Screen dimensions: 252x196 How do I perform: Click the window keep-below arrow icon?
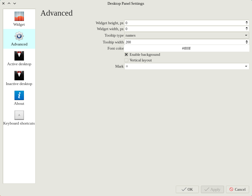(x=14, y=4)
